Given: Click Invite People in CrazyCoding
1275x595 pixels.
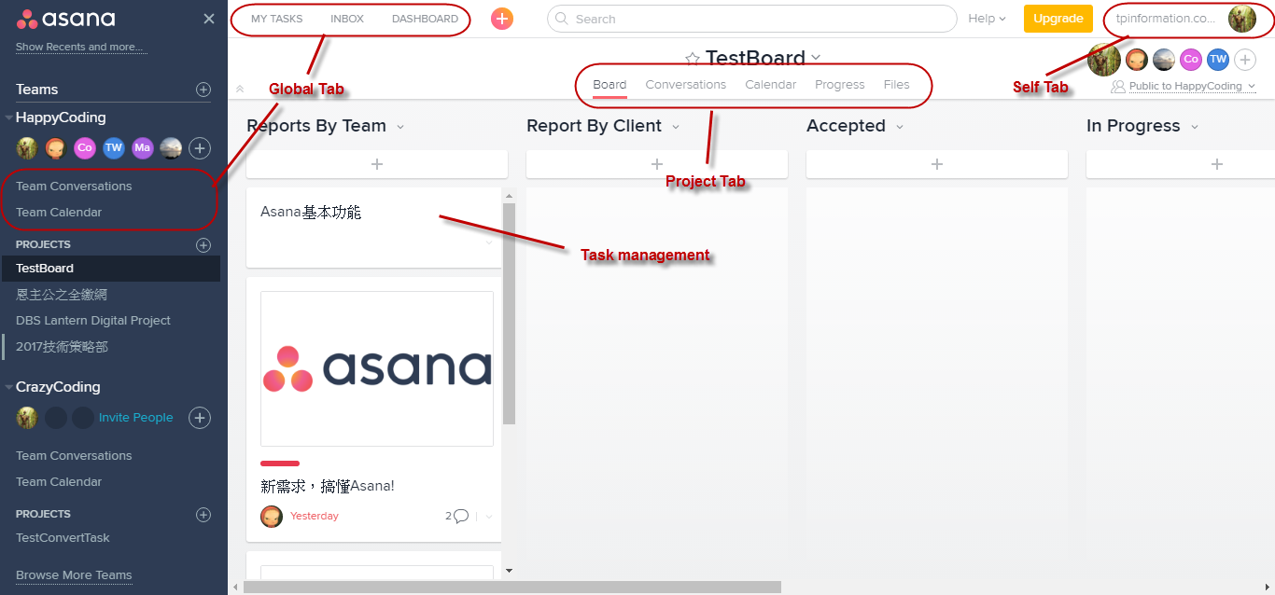Looking at the screenshot, I should (136, 418).
